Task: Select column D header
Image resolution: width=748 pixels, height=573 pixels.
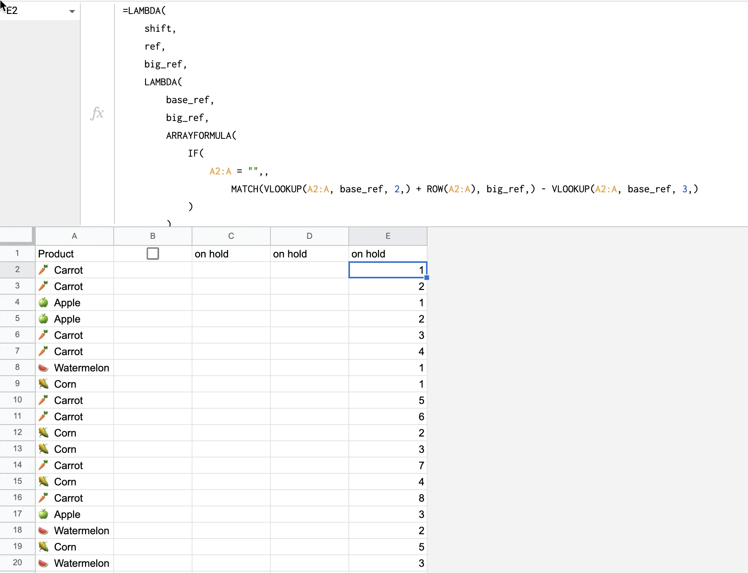Action: pyautogui.click(x=310, y=236)
